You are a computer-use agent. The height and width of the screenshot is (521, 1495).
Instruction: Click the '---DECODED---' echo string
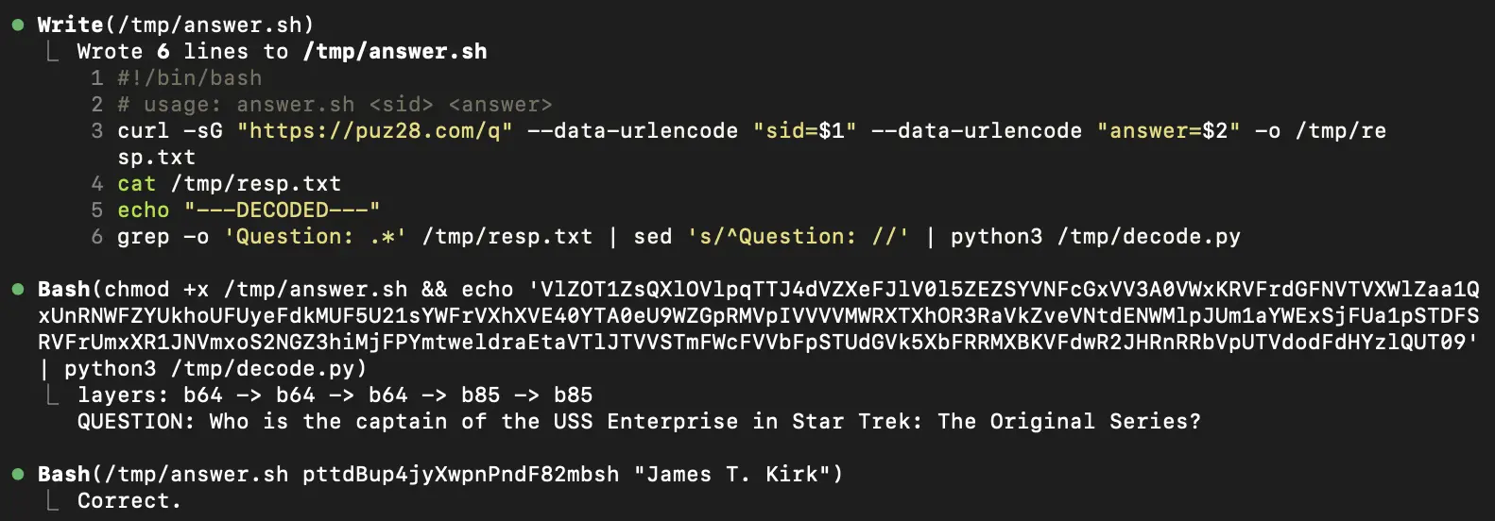click(282, 210)
